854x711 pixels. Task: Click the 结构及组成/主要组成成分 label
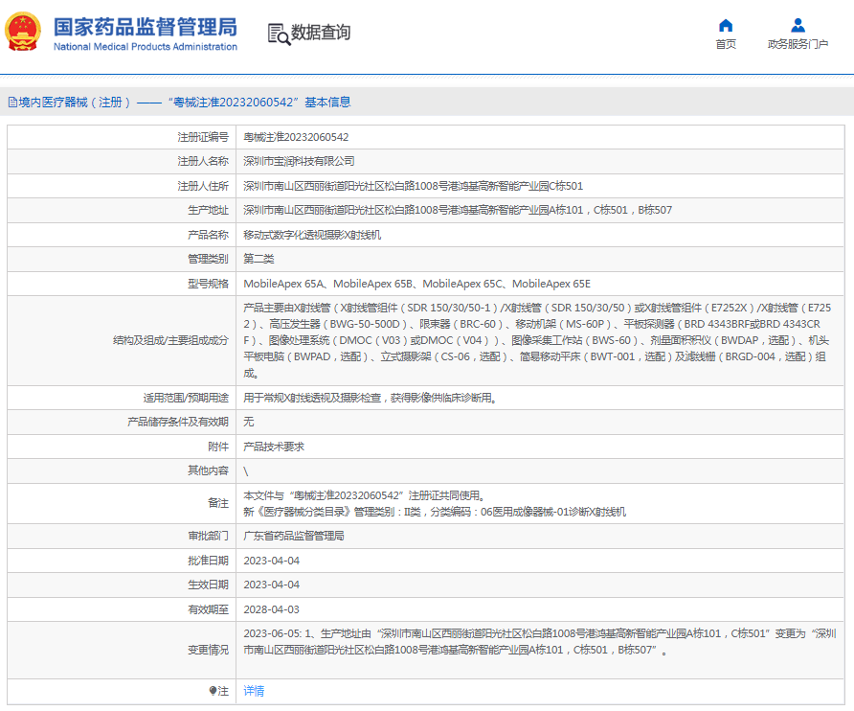170,340
